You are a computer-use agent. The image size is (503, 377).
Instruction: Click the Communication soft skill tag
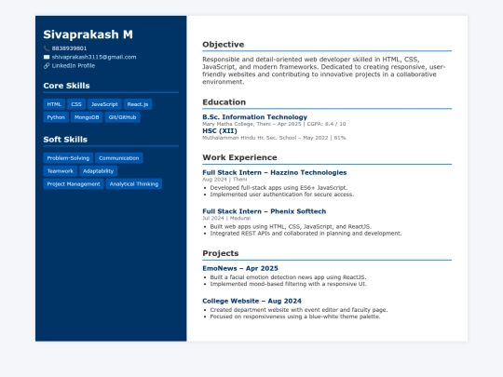coord(118,158)
